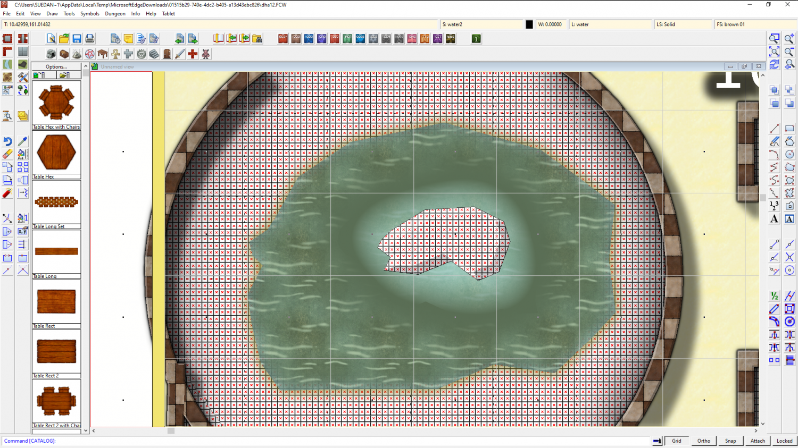Open the yellow sticky note icon

point(128,38)
